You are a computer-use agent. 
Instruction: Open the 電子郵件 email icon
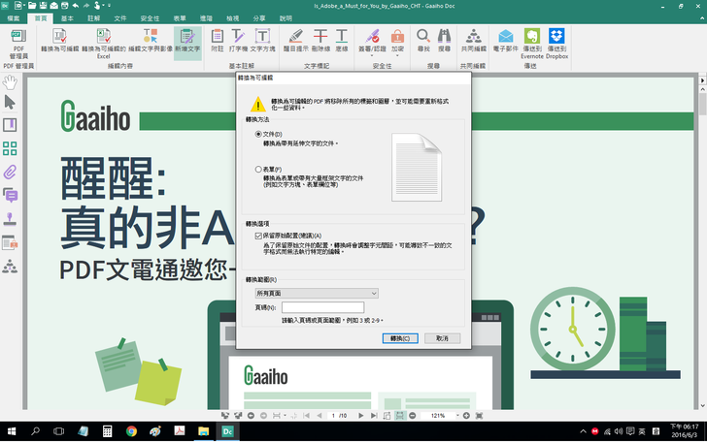tap(506, 42)
